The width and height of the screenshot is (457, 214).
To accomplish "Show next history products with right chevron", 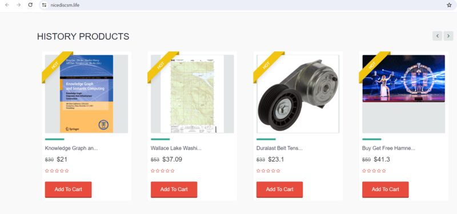I will pos(448,36).
